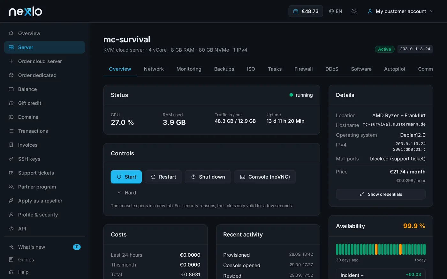Image resolution: width=447 pixels, height=279 pixels.
Task: Click the 99.9 % availability value
Action: 414,226
